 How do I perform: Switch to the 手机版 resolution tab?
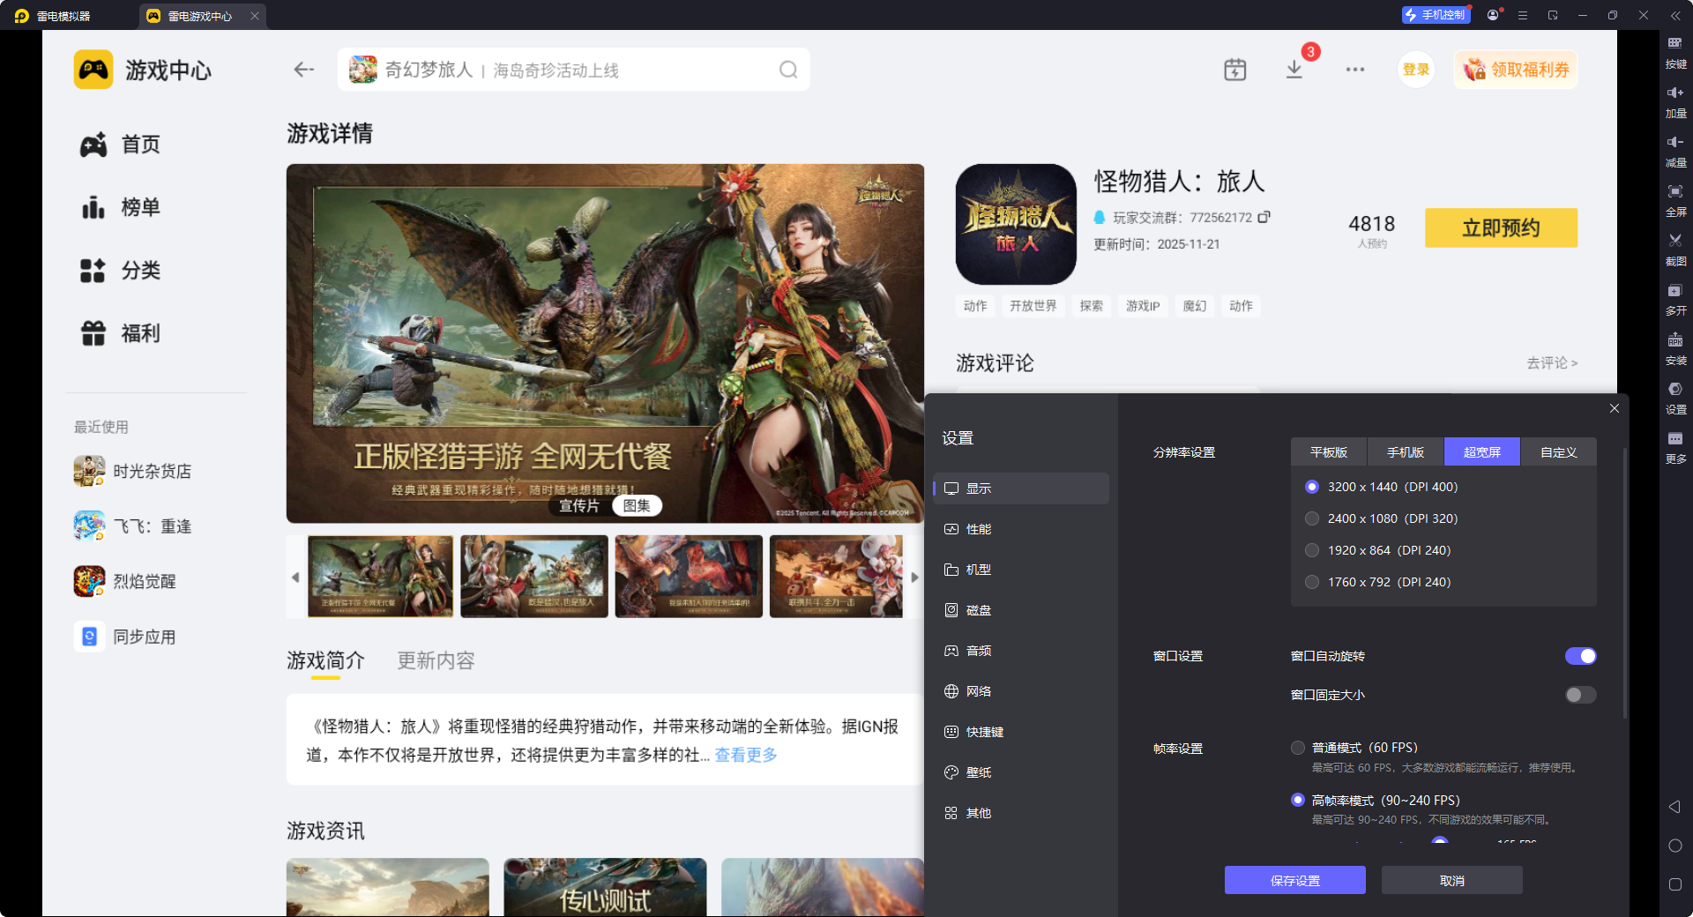pyautogui.click(x=1404, y=451)
